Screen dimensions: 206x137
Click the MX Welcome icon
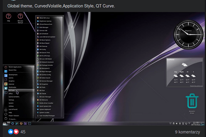pos(38,100)
